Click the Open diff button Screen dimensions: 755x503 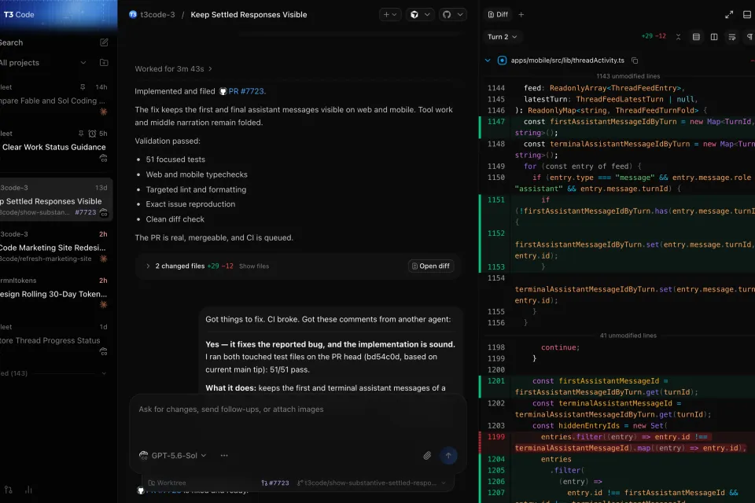tap(431, 266)
